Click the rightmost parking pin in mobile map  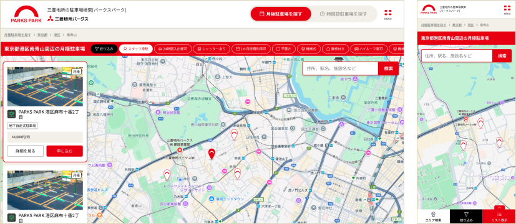(x=500, y=142)
